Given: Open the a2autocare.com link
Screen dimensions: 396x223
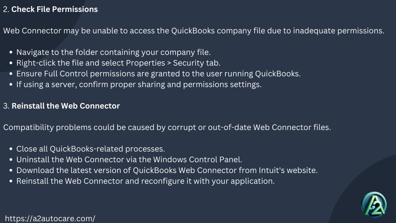Looking at the screenshot, I should (50, 218).
